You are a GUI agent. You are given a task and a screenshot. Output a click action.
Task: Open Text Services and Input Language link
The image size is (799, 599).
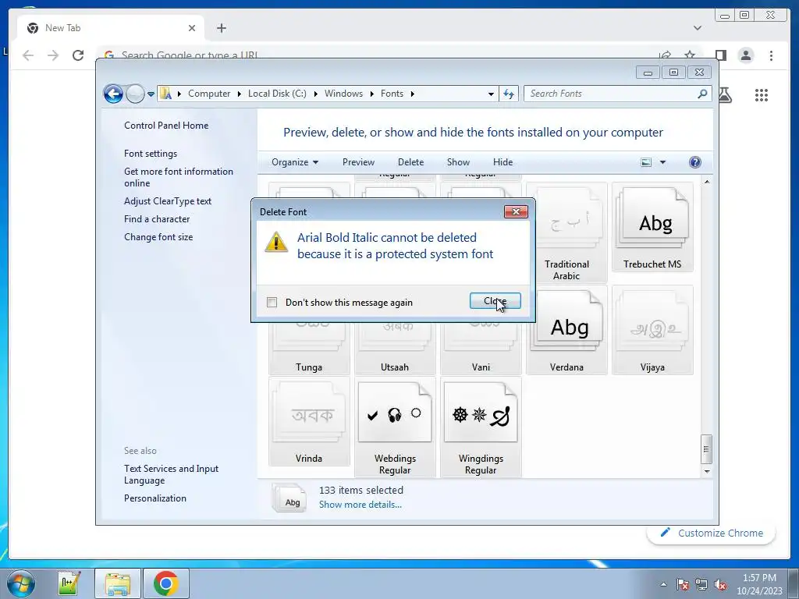pos(171,474)
